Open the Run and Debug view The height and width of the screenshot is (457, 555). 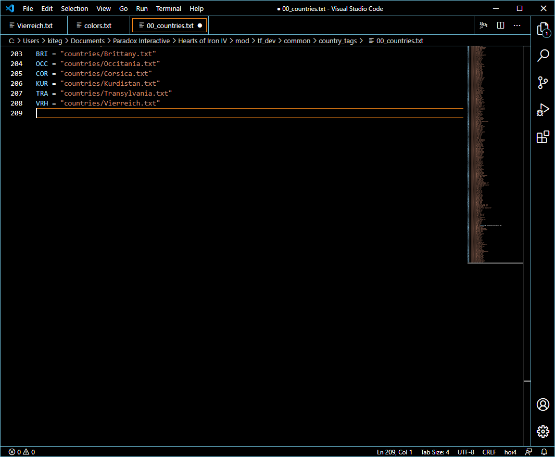(543, 110)
